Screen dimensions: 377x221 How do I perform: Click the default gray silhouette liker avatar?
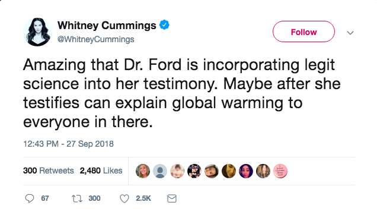[x=160, y=171]
